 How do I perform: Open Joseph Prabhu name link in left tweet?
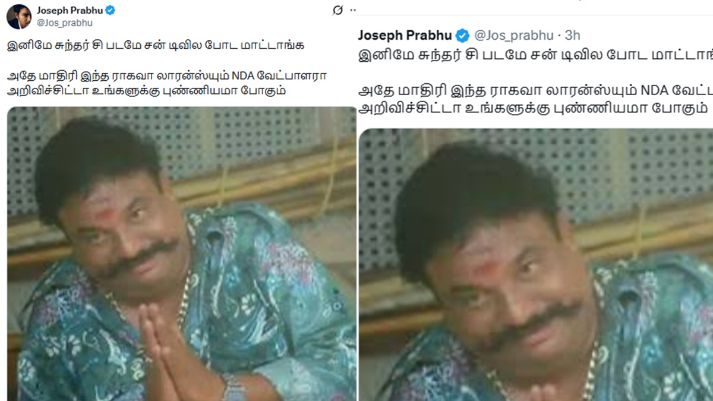(70, 10)
